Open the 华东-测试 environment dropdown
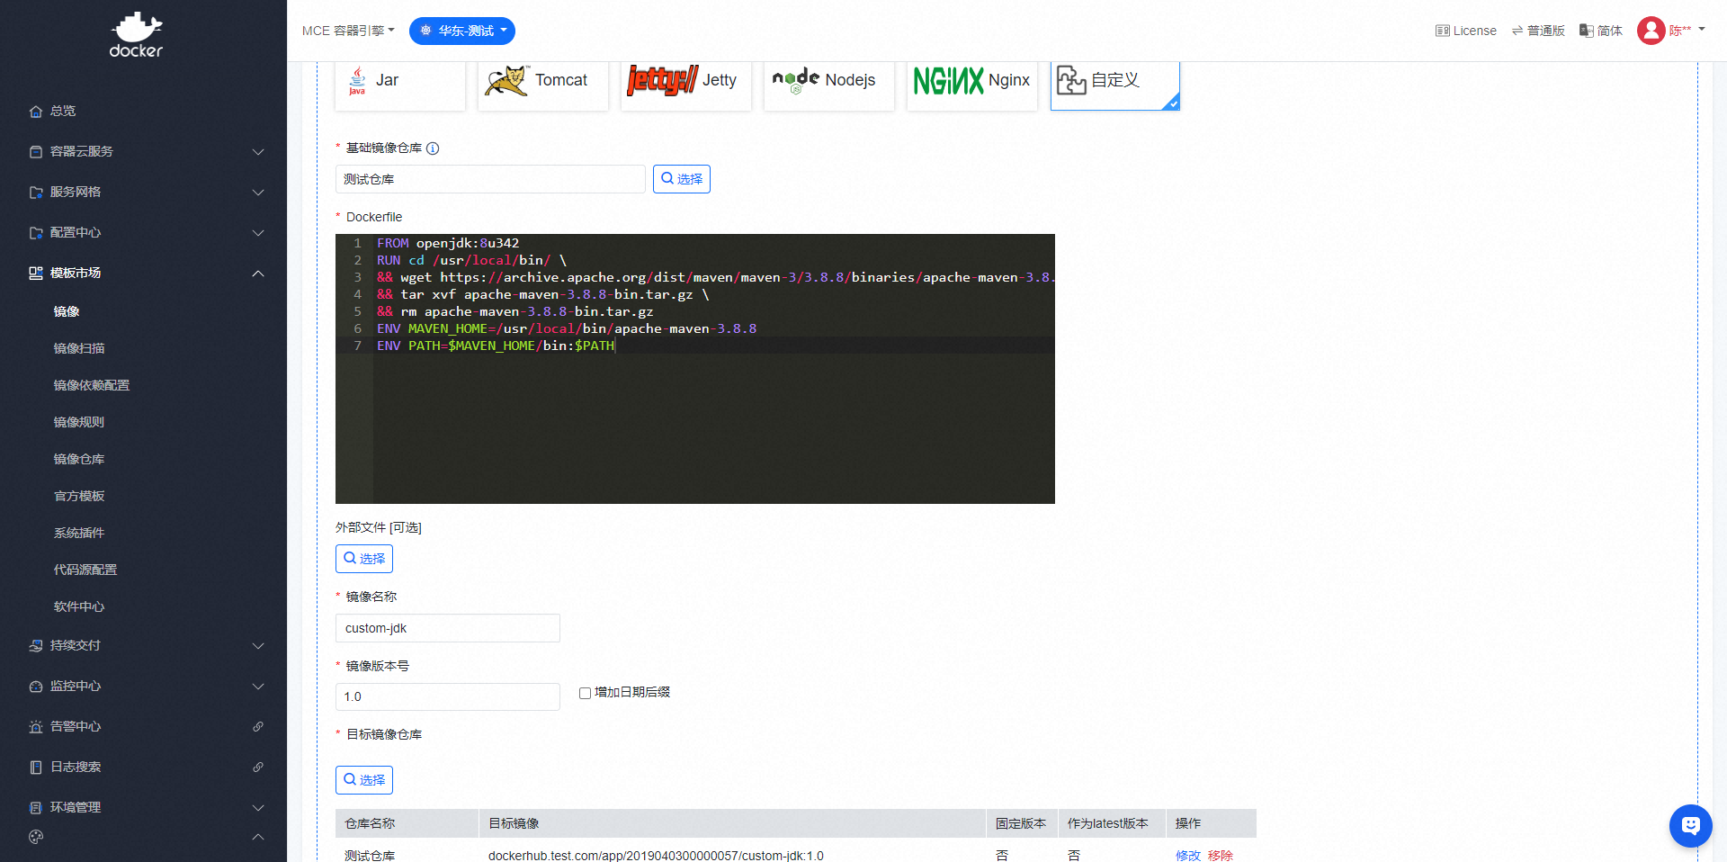 point(462,31)
